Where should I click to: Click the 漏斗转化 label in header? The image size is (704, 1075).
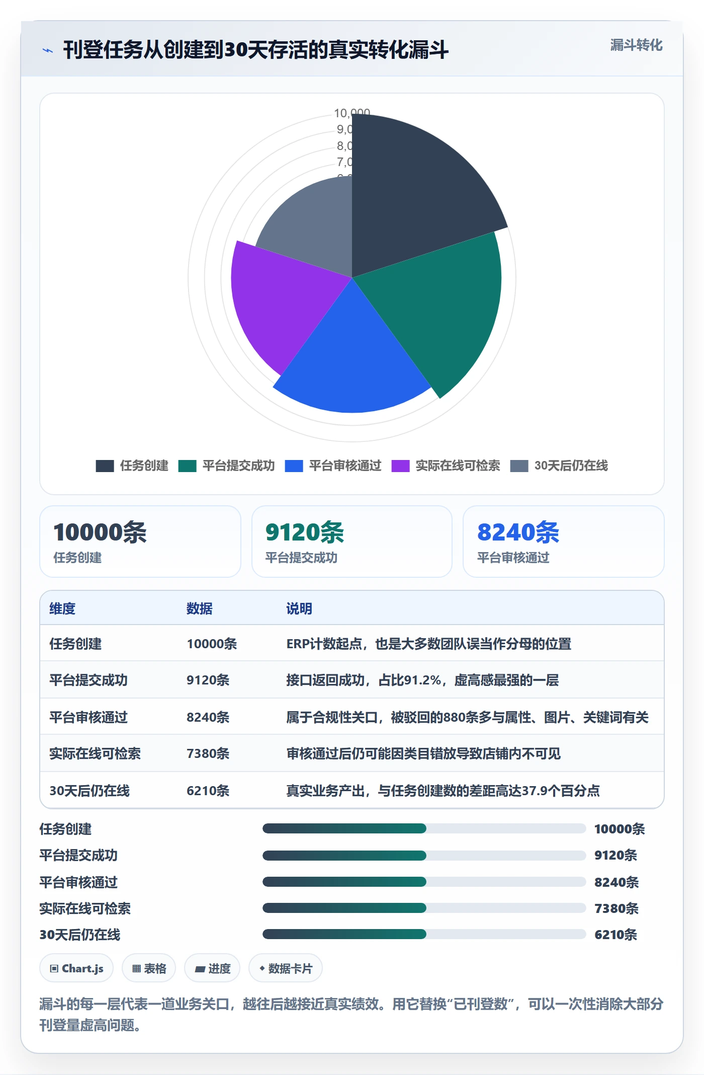click(636, 45)
